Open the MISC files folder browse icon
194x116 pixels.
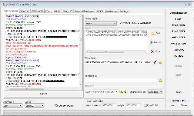coord(161,62)
